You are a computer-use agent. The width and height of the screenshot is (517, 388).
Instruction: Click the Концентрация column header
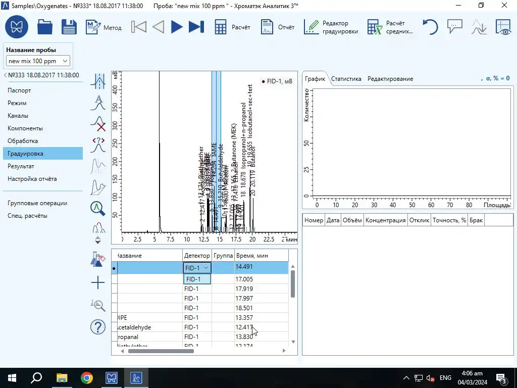(385, 220)
